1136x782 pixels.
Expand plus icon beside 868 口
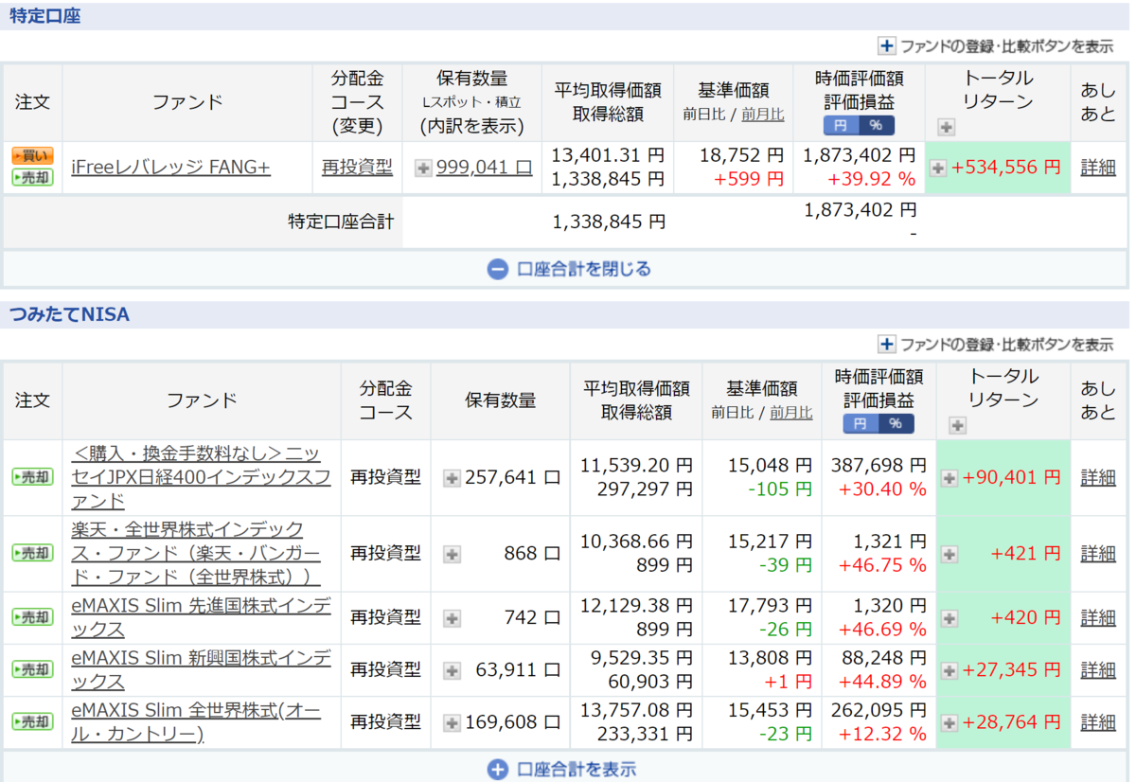click(452, 554)
